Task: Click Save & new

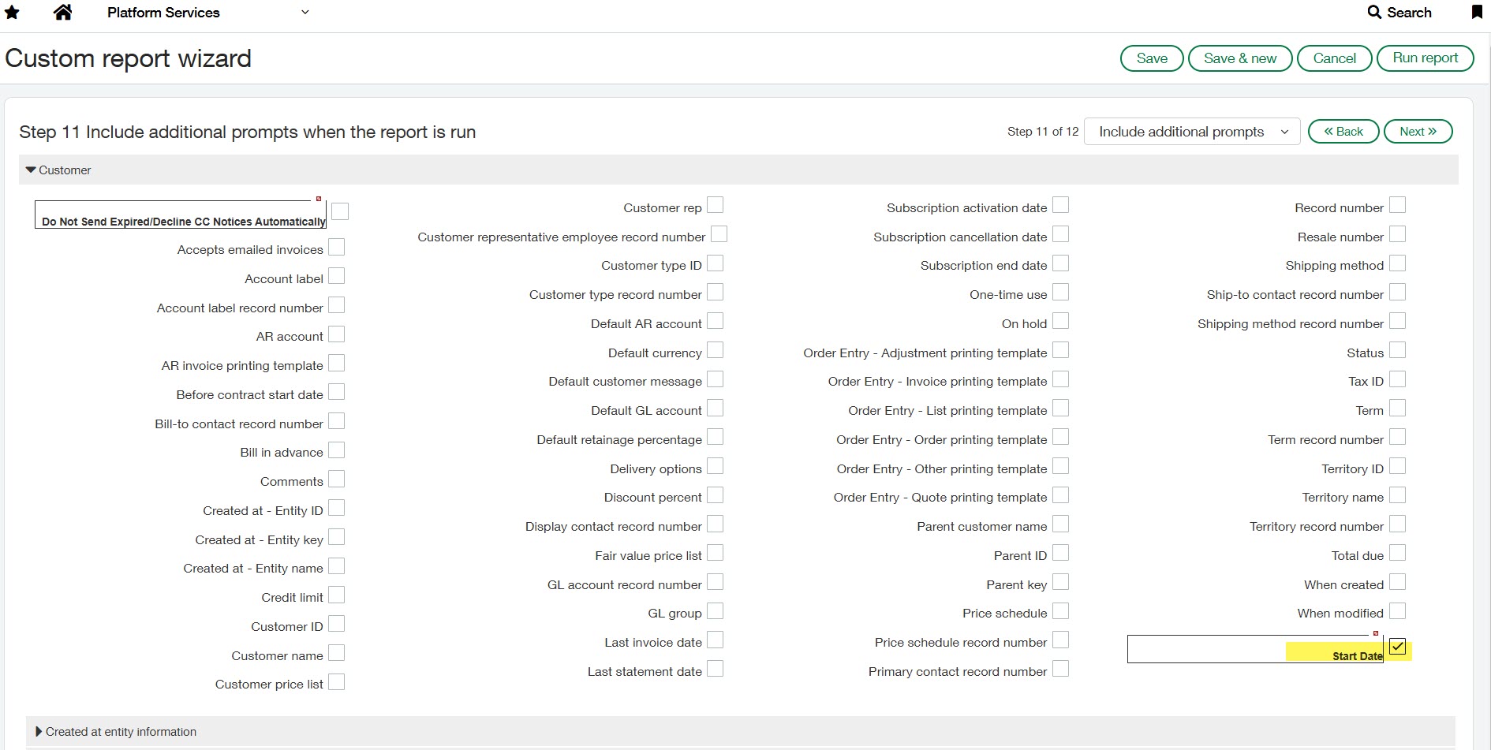Action: (x=1240, y=58)
